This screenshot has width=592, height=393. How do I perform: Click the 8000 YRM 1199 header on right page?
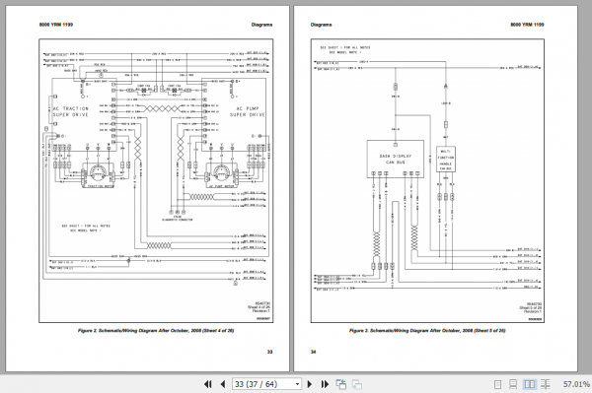tap(527, 25)
